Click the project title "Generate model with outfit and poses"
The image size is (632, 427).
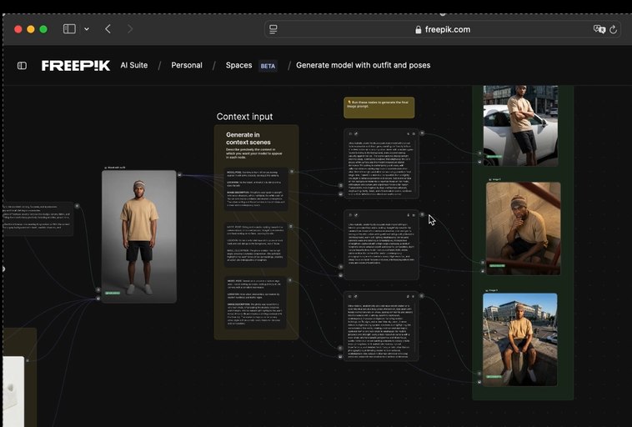(x=363, y=65)
